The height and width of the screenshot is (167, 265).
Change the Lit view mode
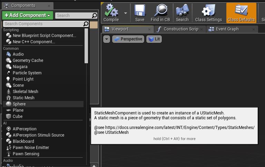154,39
